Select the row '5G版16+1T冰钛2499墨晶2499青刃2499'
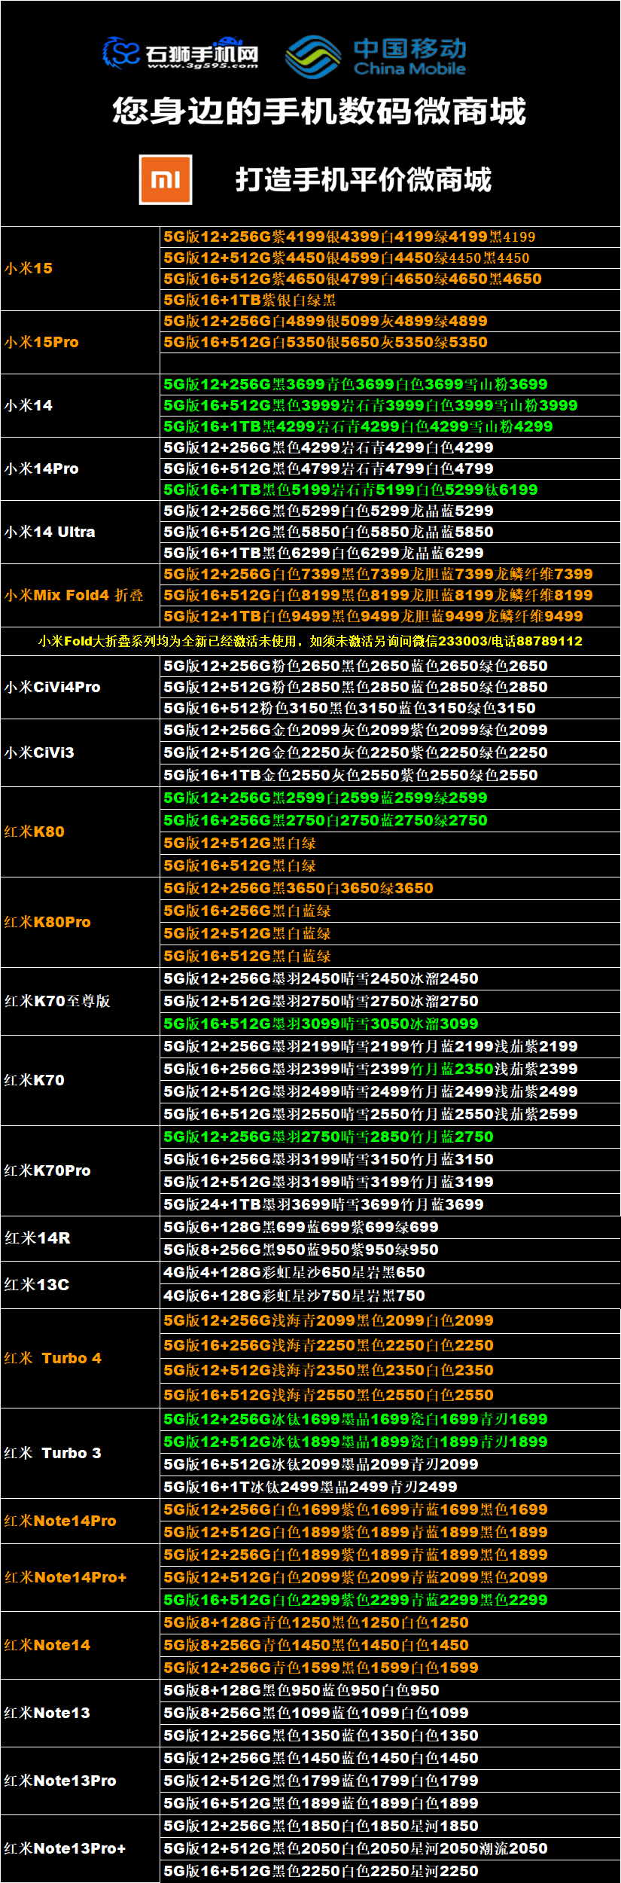Image resolution: width=621 pixels, height=1883 pixels. (x=390, y=1487)
